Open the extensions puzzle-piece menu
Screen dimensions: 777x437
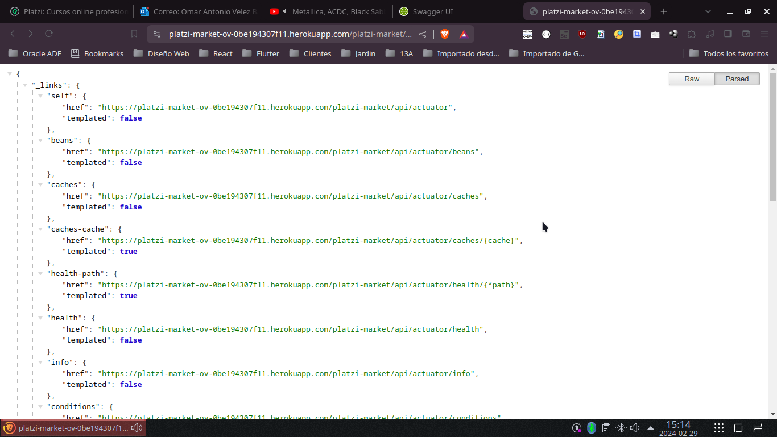click(692, 34)
